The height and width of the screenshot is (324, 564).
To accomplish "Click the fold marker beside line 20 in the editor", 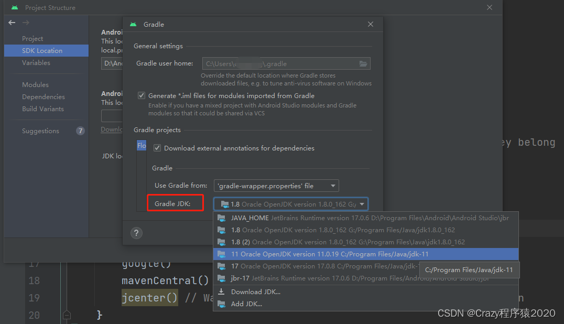I will 67,316.
